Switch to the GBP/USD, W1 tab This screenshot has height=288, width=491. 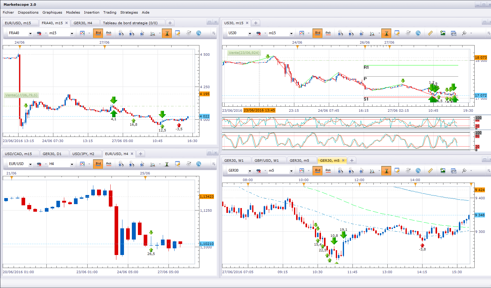[x=266, y=161]
